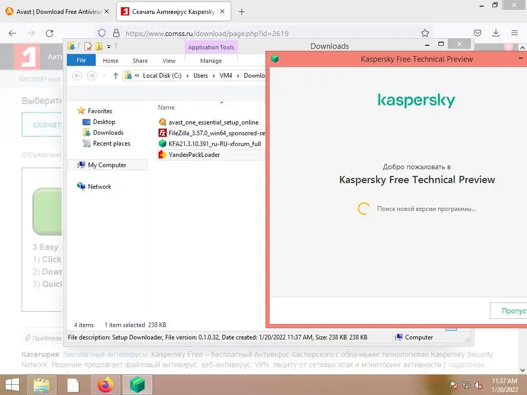
Task: Click Kaspersky installer taskbar icon
Action: [x=137, y=385]
